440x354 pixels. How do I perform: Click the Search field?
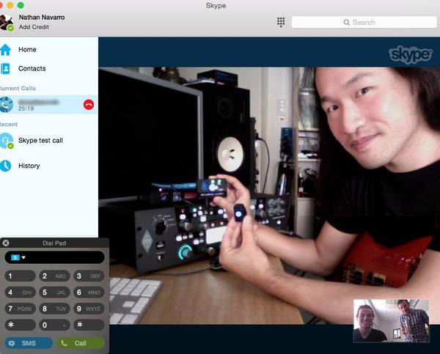click(364, 22)
